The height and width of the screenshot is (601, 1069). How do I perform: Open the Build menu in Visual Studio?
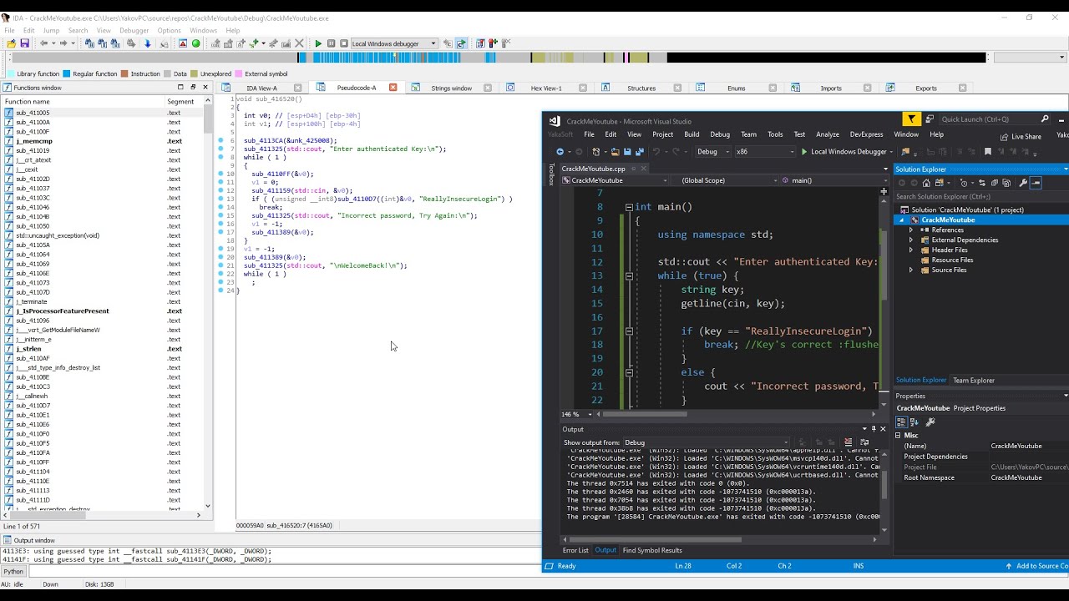pyautogui.click(x=692, y=134)
